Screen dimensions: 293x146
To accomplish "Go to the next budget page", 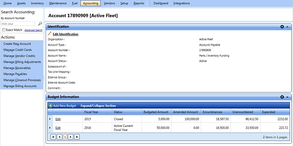I will click(71, 137).
